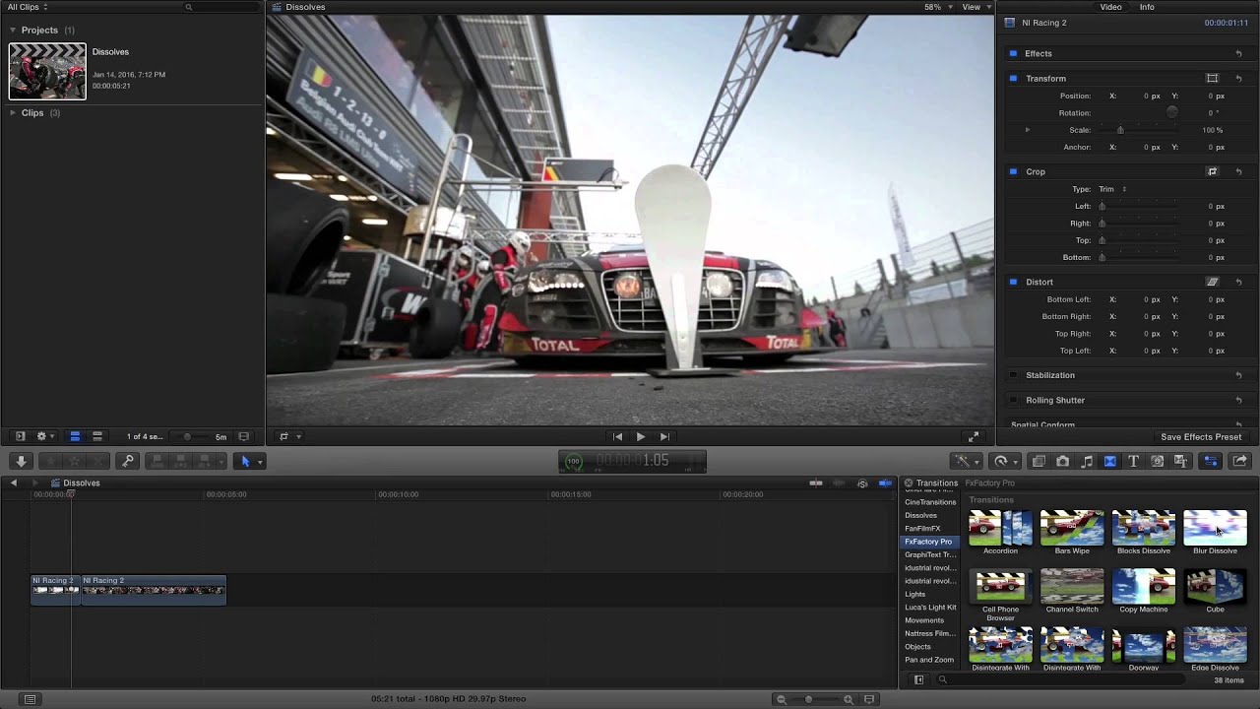Select the Dissolves project thumbnail

(47, 71)
